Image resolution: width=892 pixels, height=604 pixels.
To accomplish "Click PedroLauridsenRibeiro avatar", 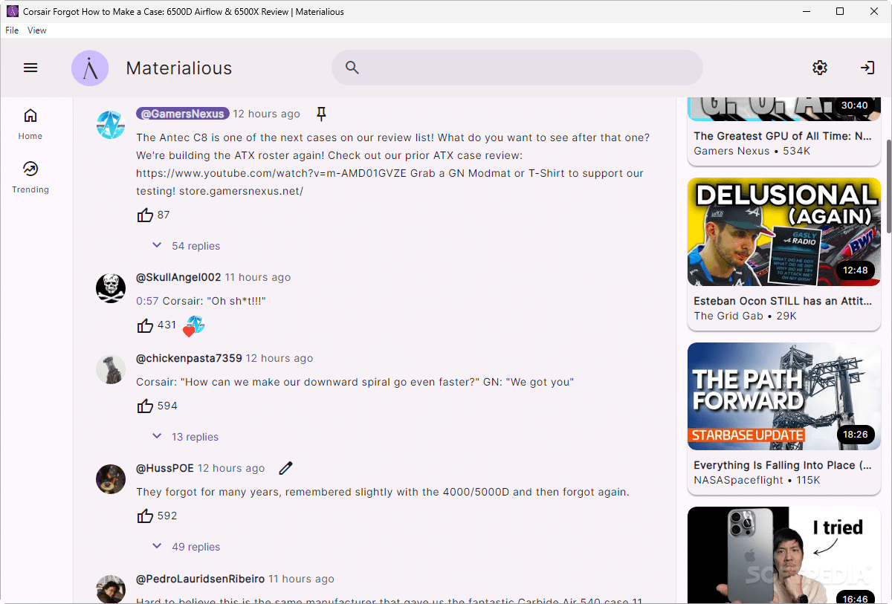I will click(x=111, y=589).
